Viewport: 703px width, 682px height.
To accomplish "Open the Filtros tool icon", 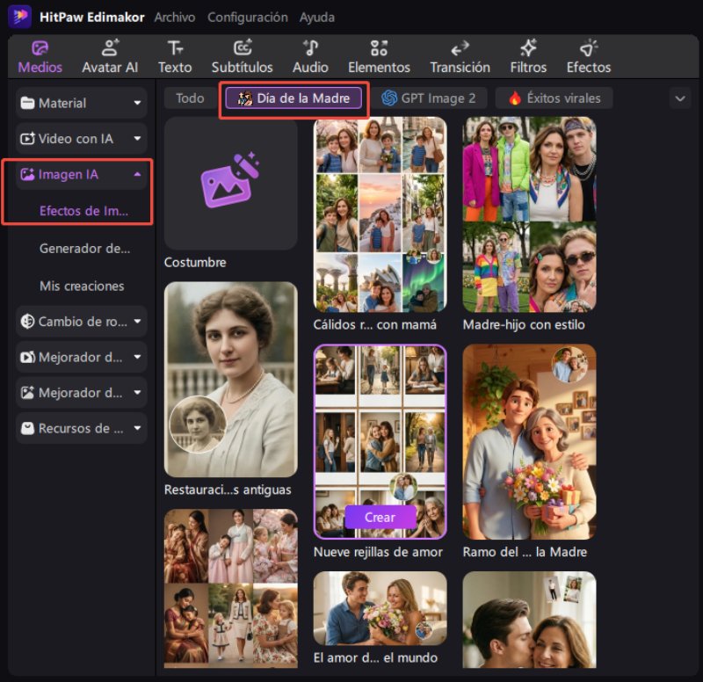I will click(528, 48).
